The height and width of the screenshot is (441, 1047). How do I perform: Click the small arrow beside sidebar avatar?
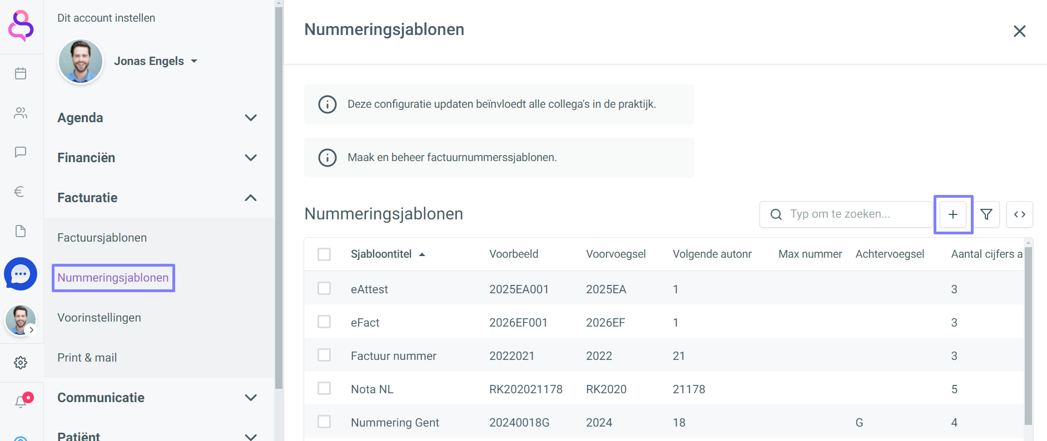coord(32,330)
